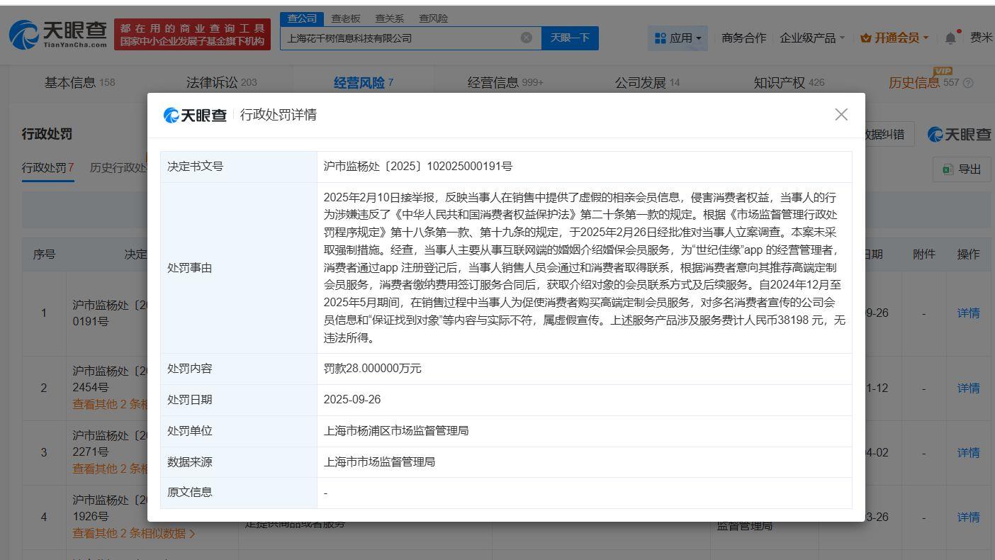995x560 pixels.
Task: Click the 附件 column header
Action: point(924,254)
